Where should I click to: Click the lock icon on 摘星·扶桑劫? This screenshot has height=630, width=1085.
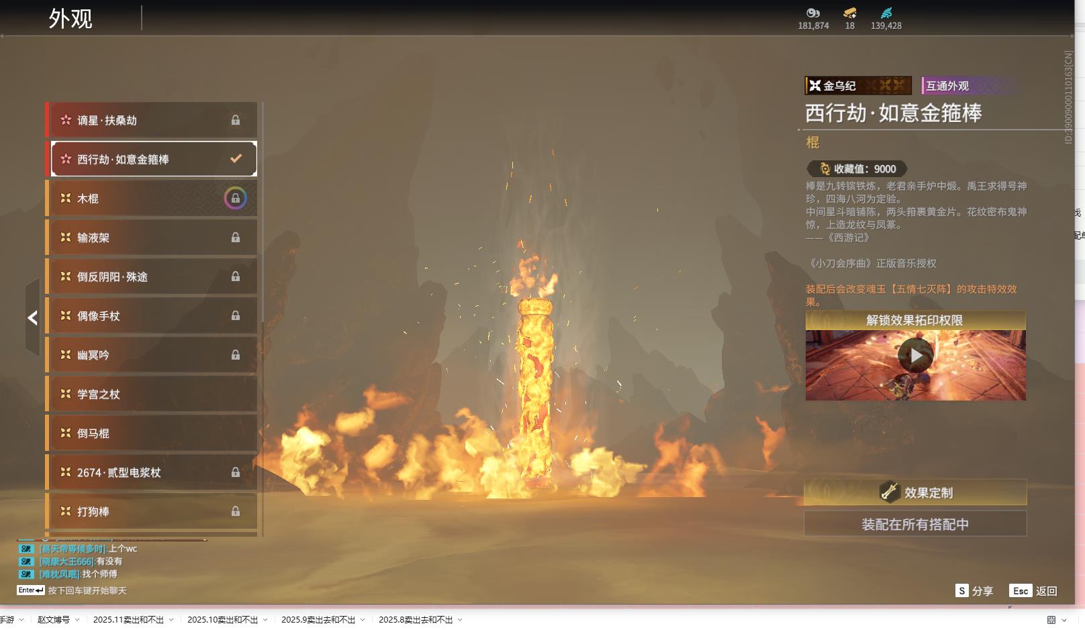click(236, 120)
